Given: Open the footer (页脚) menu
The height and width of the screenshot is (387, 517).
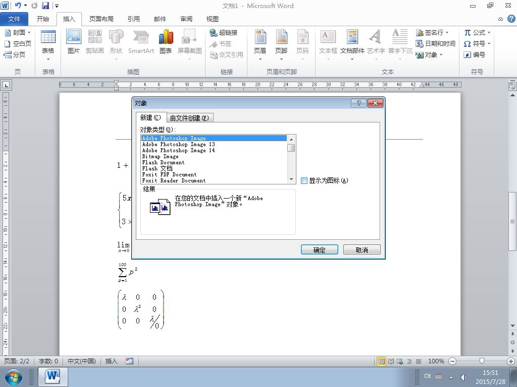Looking at the screenshot, I should (281, 45).
